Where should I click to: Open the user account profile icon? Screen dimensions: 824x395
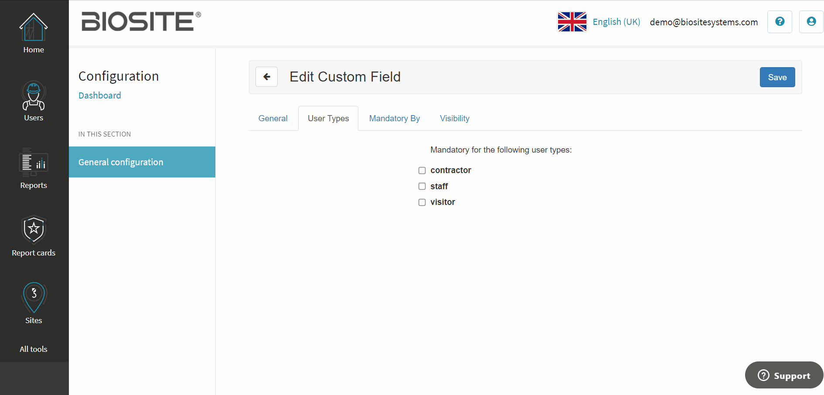811,22
